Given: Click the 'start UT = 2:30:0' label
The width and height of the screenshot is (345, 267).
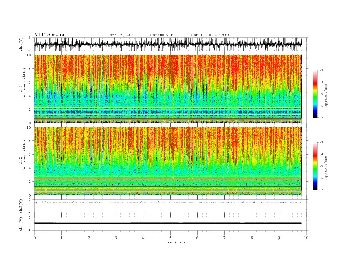Looking at the screenshot, I should (x=210, y=35).
